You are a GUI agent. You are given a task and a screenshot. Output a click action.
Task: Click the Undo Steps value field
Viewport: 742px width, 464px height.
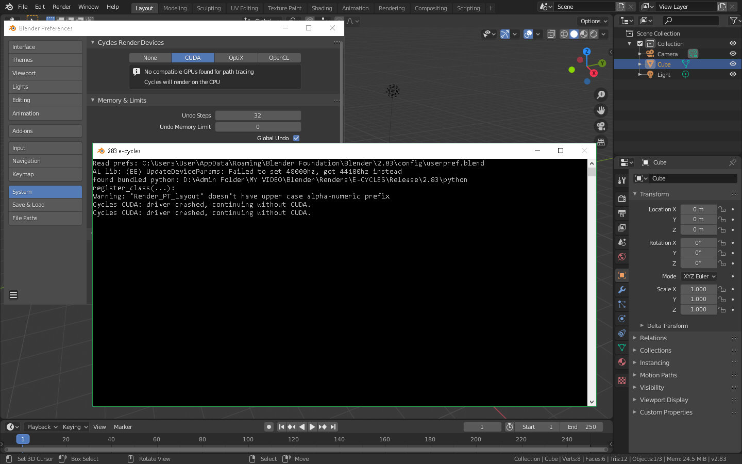[258, 115]
